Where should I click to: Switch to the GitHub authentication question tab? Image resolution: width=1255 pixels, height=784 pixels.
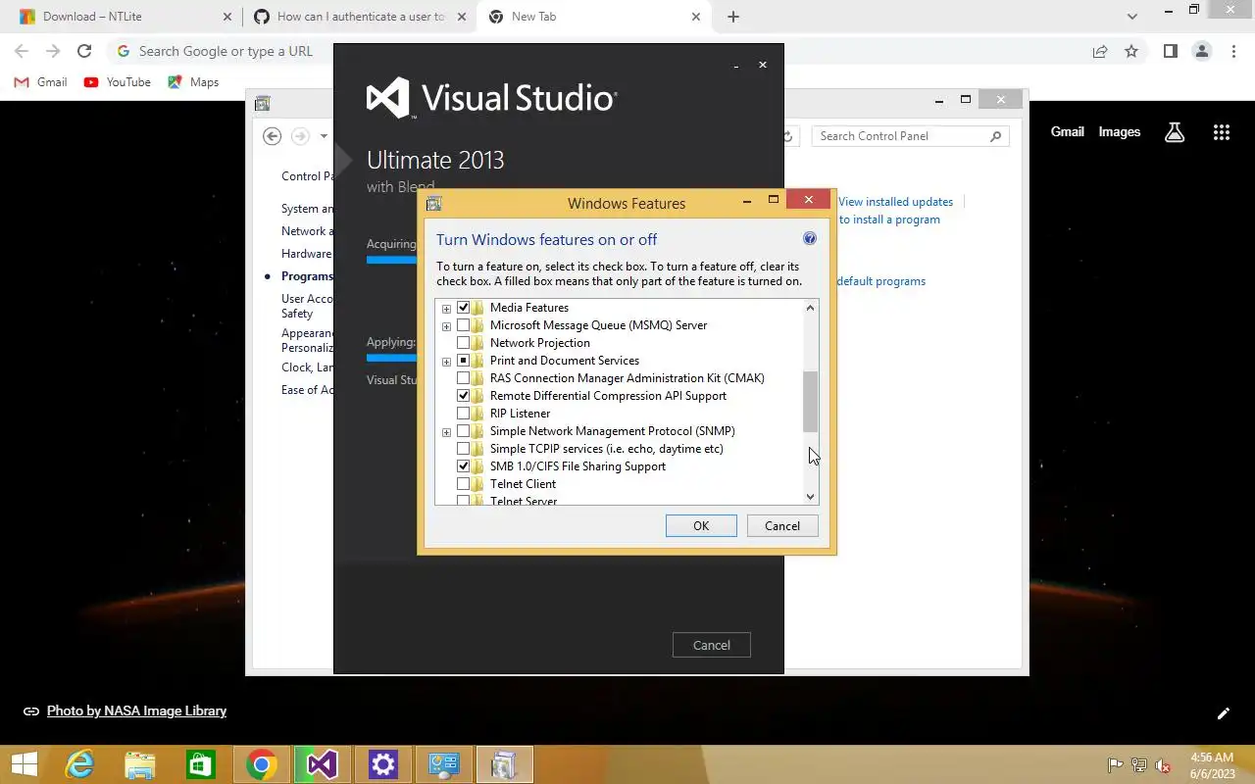[x=358, y=17]
